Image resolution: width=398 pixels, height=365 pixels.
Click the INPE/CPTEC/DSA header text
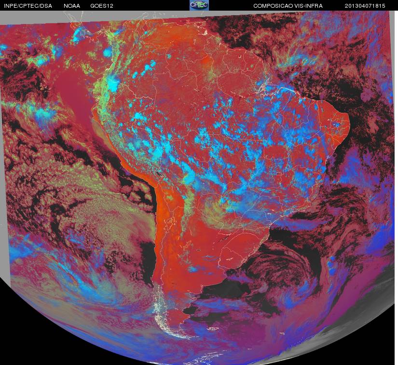[x=28, y=6]
